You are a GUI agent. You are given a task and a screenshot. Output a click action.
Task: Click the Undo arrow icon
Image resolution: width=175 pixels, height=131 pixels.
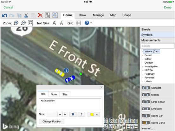pos(4,16)
